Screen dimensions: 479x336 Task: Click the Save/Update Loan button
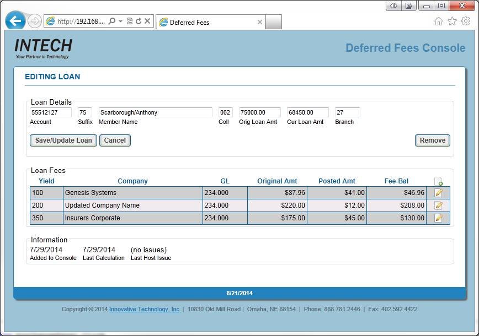[x=63, y=140]
